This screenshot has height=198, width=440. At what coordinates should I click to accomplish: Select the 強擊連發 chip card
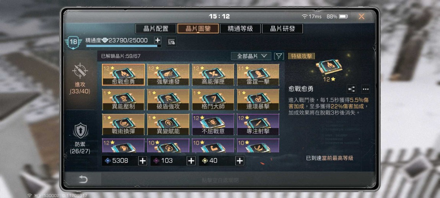168,75
